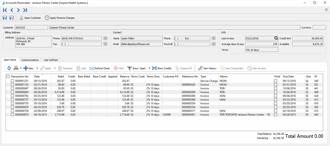Expand the Show: Open filter dropdown

[x=149, y=68]
